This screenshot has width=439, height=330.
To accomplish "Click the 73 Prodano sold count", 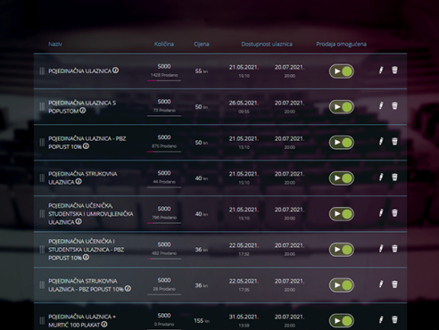I will click(x=164, y=111).
